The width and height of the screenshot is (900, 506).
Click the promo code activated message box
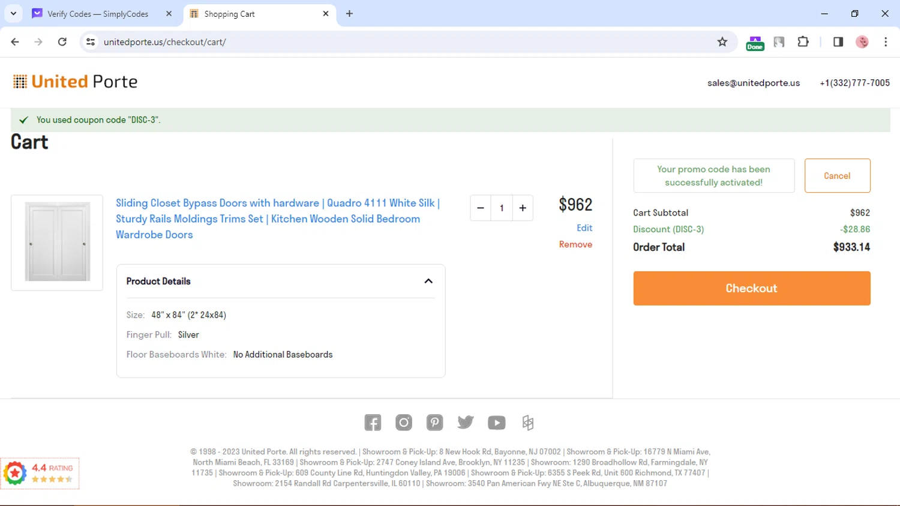point(714,176)
